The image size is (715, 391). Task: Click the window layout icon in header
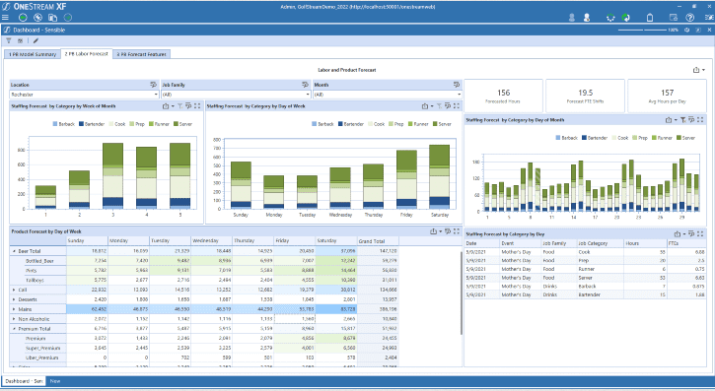click(x=673, y=18)
